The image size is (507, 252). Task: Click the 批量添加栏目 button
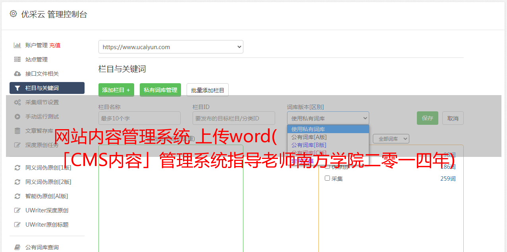coord(208,90)
